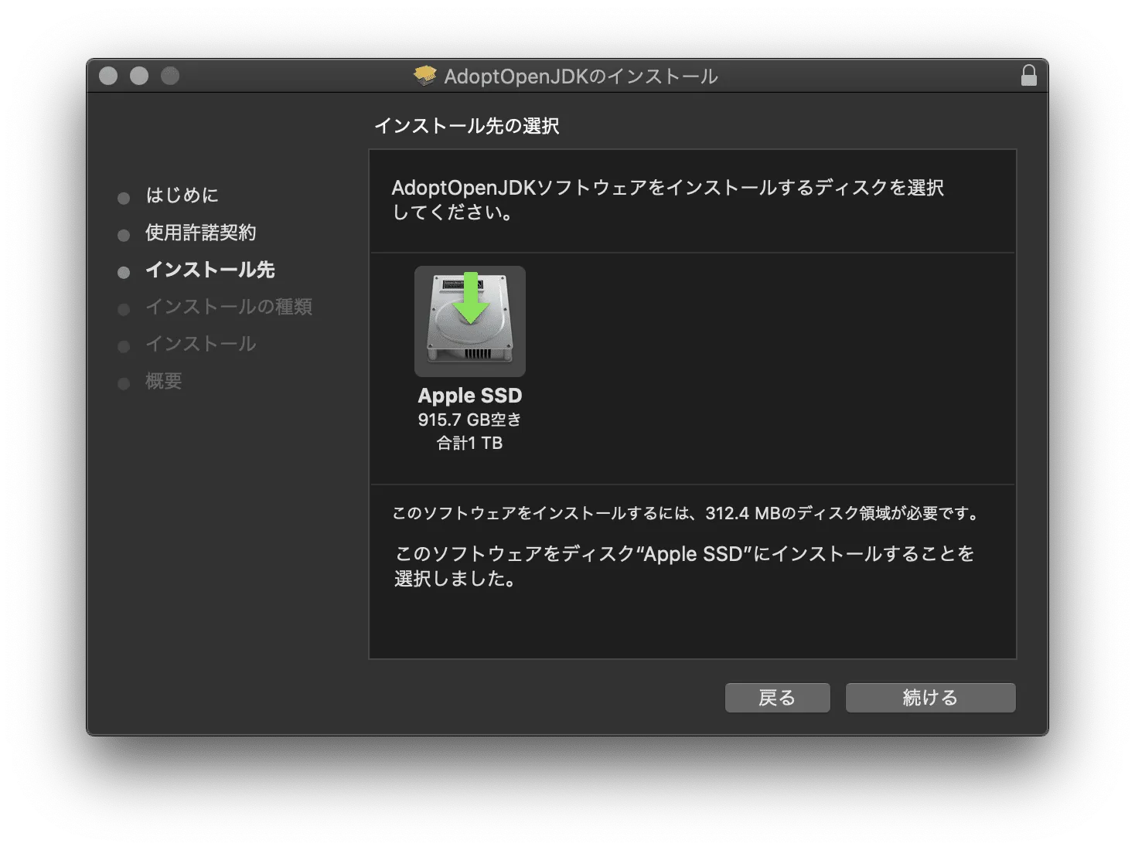Click the AdoptOpenJDKのインストール window title
This screenshot has width=1135, height=850.
(x=581, y=76)
